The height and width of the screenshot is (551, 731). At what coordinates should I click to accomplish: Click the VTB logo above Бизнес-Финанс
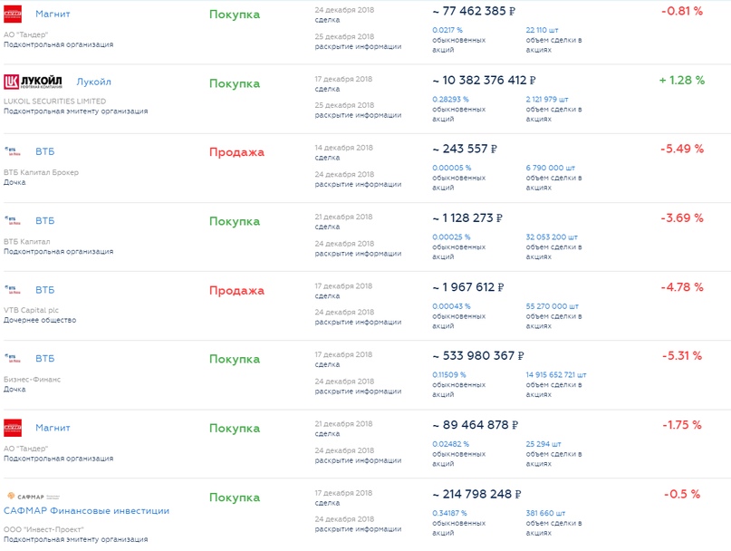pos(13,359)
